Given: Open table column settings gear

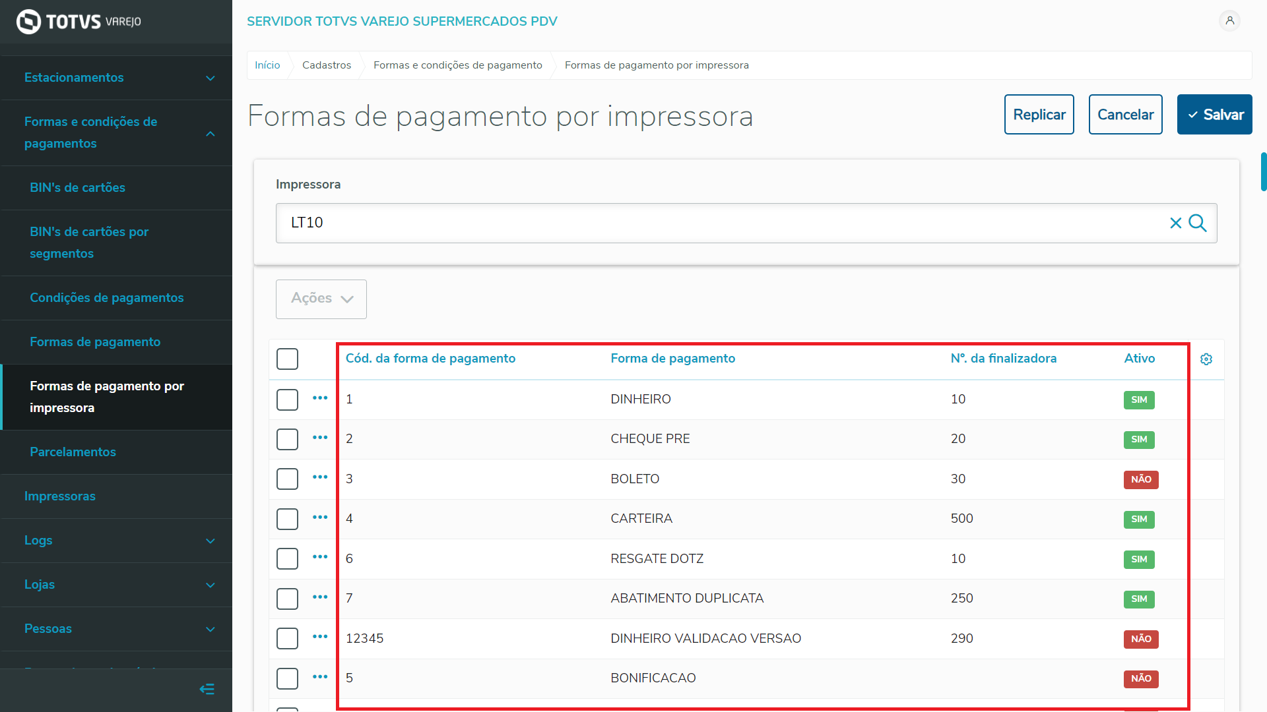Looking at the screenshot, I should click(1206, 359).
